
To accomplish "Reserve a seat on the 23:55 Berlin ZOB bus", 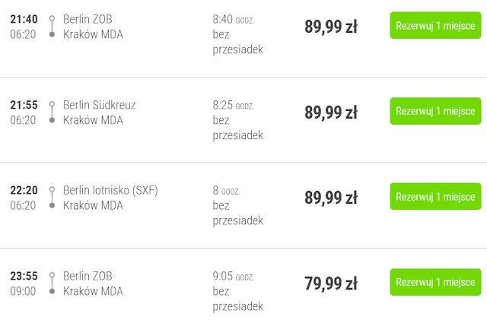I will point(435,282).
